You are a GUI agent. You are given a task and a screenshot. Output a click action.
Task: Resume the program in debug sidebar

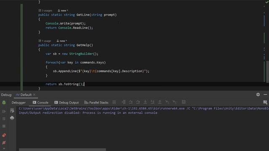coord(4,112)
